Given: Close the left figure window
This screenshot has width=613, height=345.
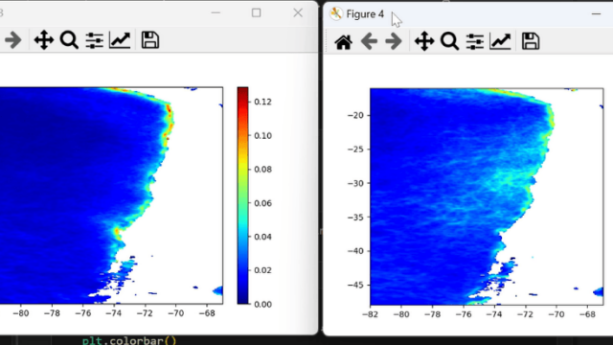Looking at the screenshot, I should [298, 12].
